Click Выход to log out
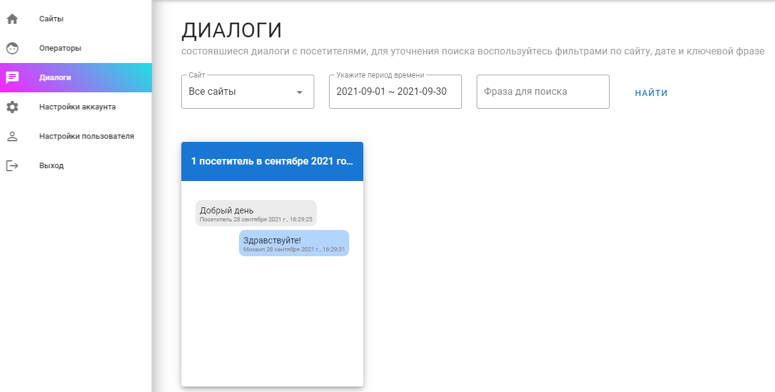 [x=51, y=166]
